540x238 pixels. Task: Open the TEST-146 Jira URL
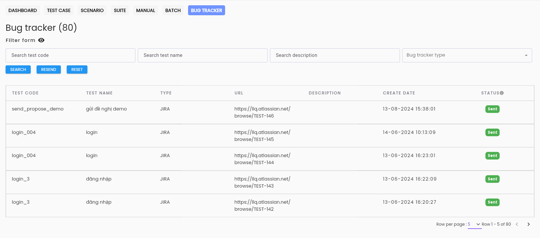coord(262,112)
